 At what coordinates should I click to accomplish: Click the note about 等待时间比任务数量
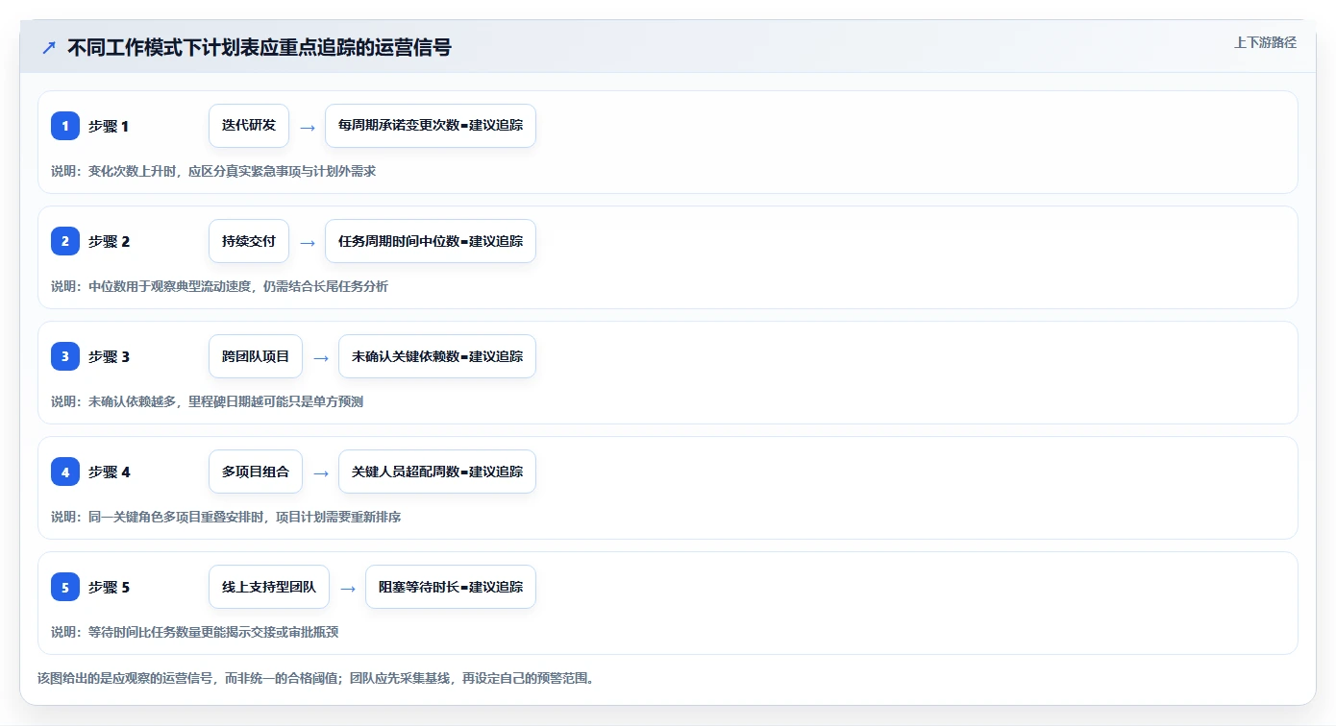(194, 632)
